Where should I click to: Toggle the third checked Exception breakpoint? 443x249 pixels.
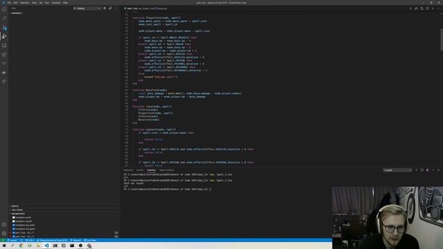tap(13, 225)
